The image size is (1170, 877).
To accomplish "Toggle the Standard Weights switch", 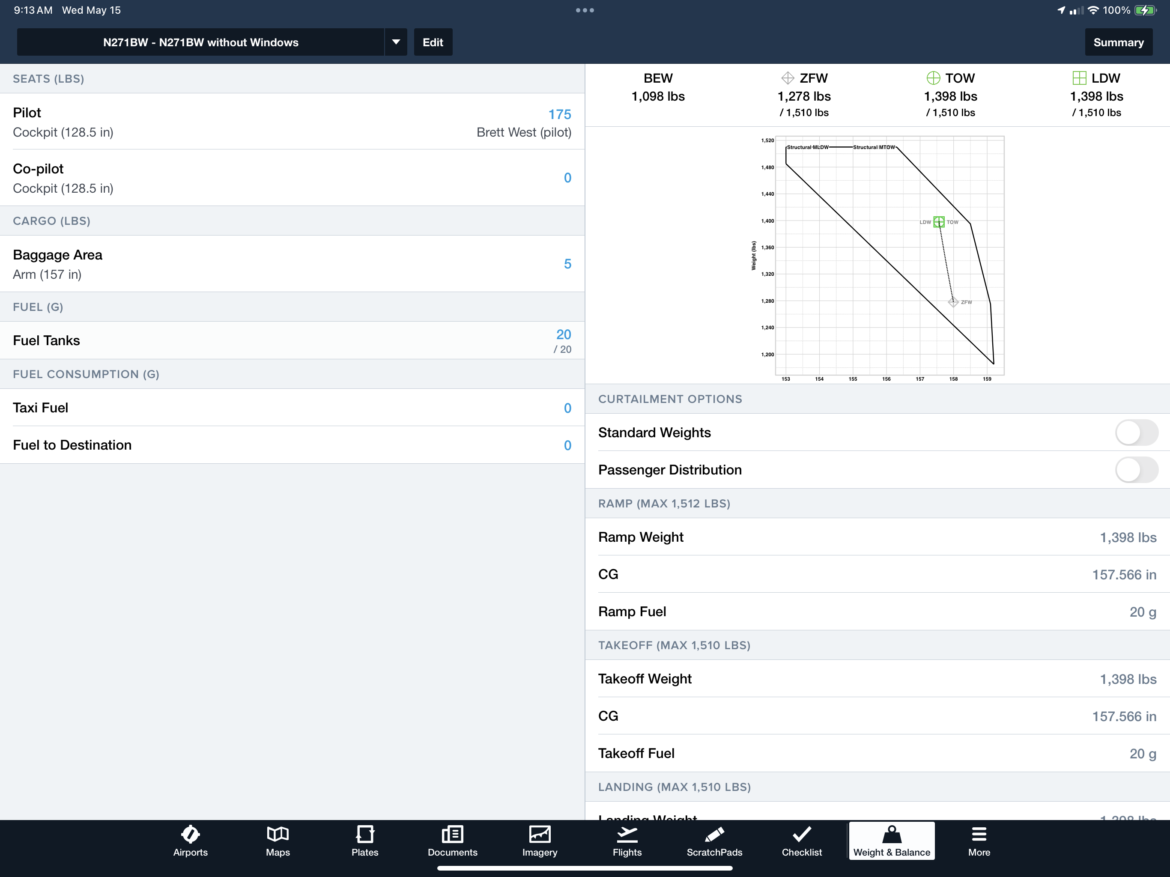I will 1135,432.
